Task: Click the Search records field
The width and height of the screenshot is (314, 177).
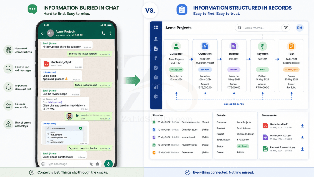Action: click(x=258, y=28)
